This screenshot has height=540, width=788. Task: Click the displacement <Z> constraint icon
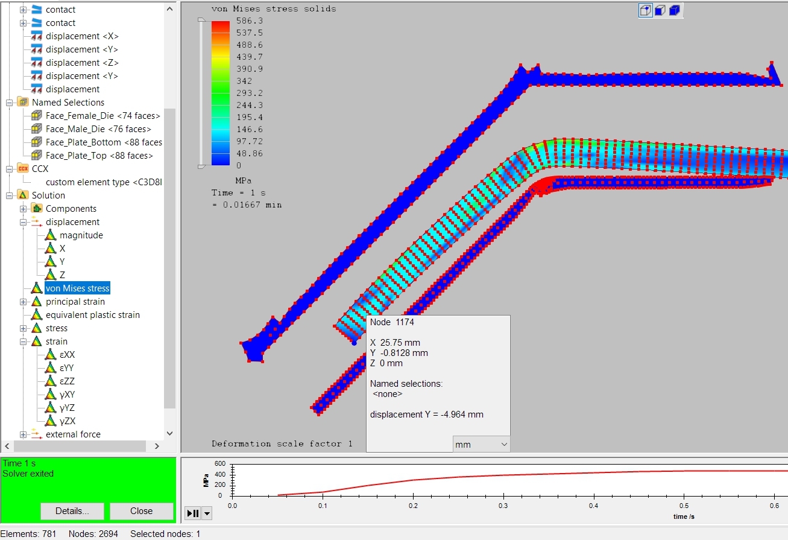click(x=37, y=63)
